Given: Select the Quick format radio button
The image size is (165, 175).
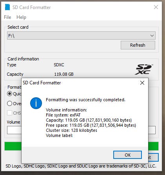Looking at the screenshot, I should 9,94.
